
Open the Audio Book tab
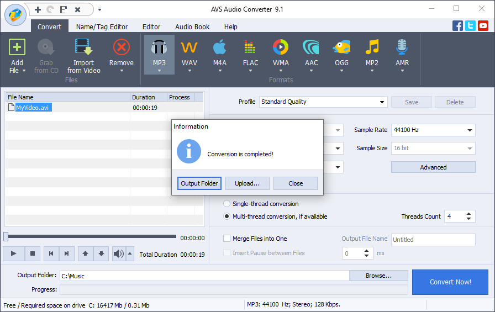pyautogui.click(x=193, y=27)
